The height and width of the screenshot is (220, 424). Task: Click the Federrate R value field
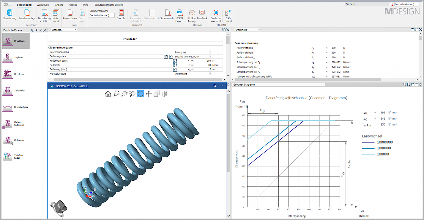tap(202, 65)
